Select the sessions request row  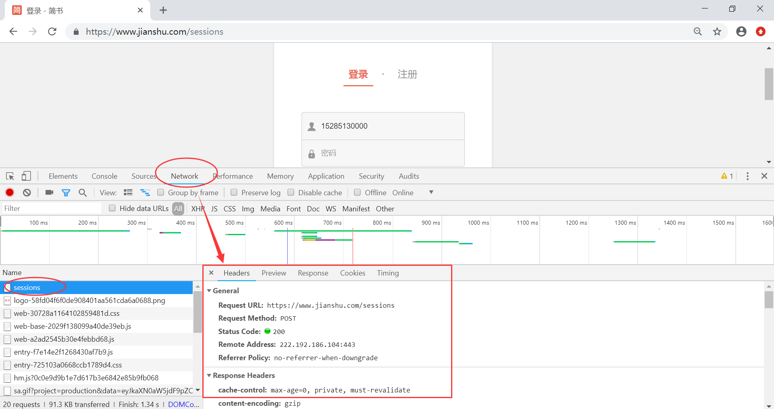pos(96,288)
